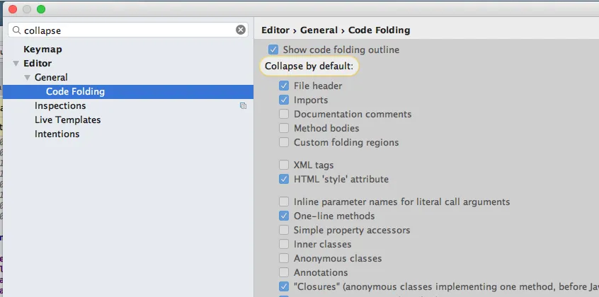Clear the search field text
The image size is (599, 297).
[x=241, y=30]
